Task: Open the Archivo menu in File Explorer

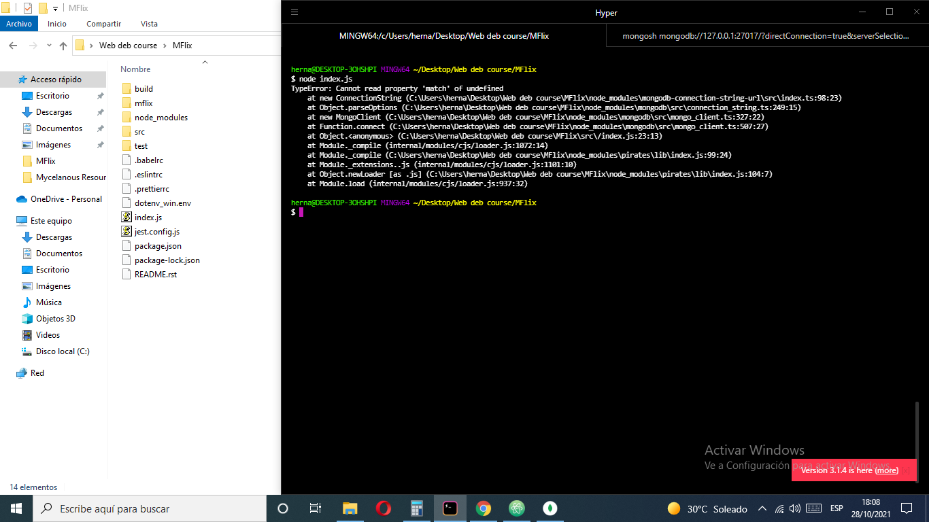Action: pyautogui.click(x=19, y=24)
